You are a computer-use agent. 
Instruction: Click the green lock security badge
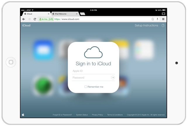[46, 19]
